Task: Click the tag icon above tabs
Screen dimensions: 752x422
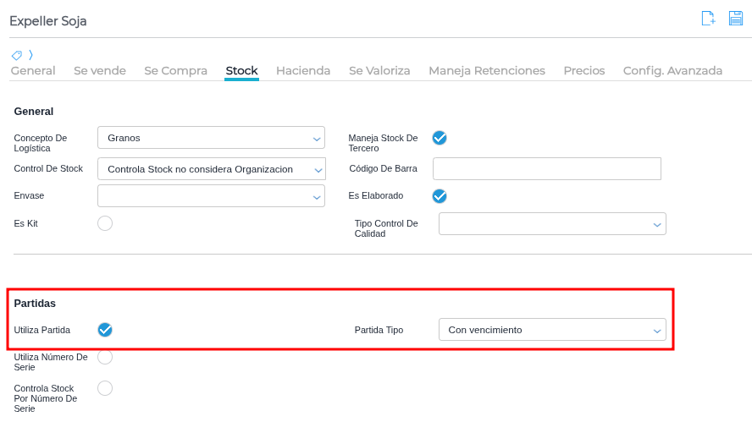Action: [x=17, y=55]
